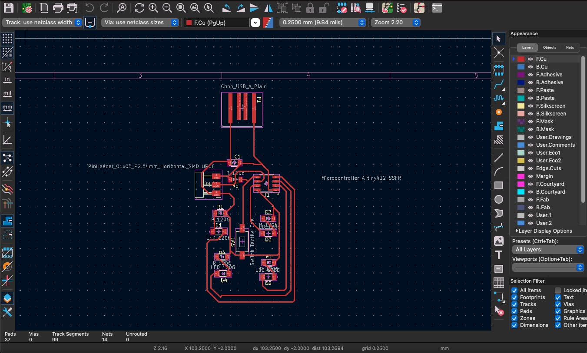The width and height of the screenshot is (587, 353).
Task: Click the F.Cu red color swatch
Action: click(521, 59)
